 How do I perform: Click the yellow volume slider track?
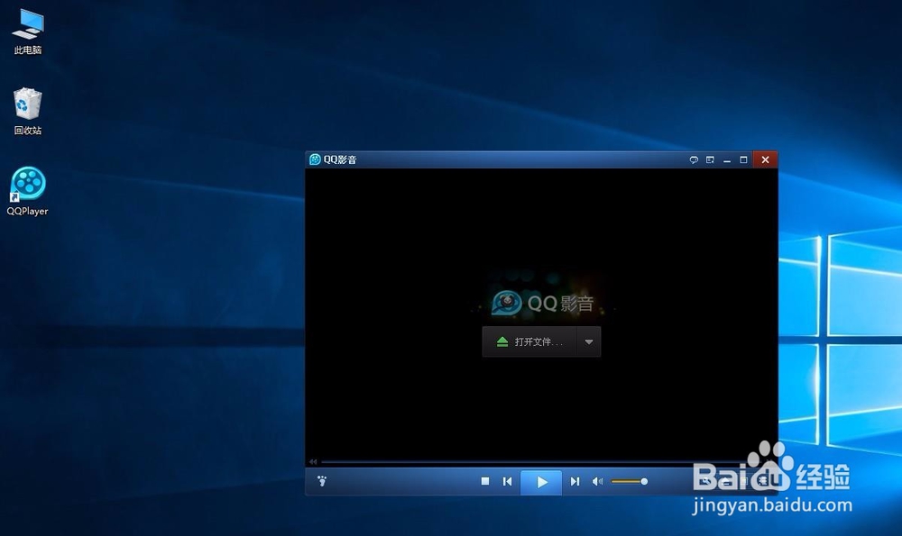click(629, 481)
